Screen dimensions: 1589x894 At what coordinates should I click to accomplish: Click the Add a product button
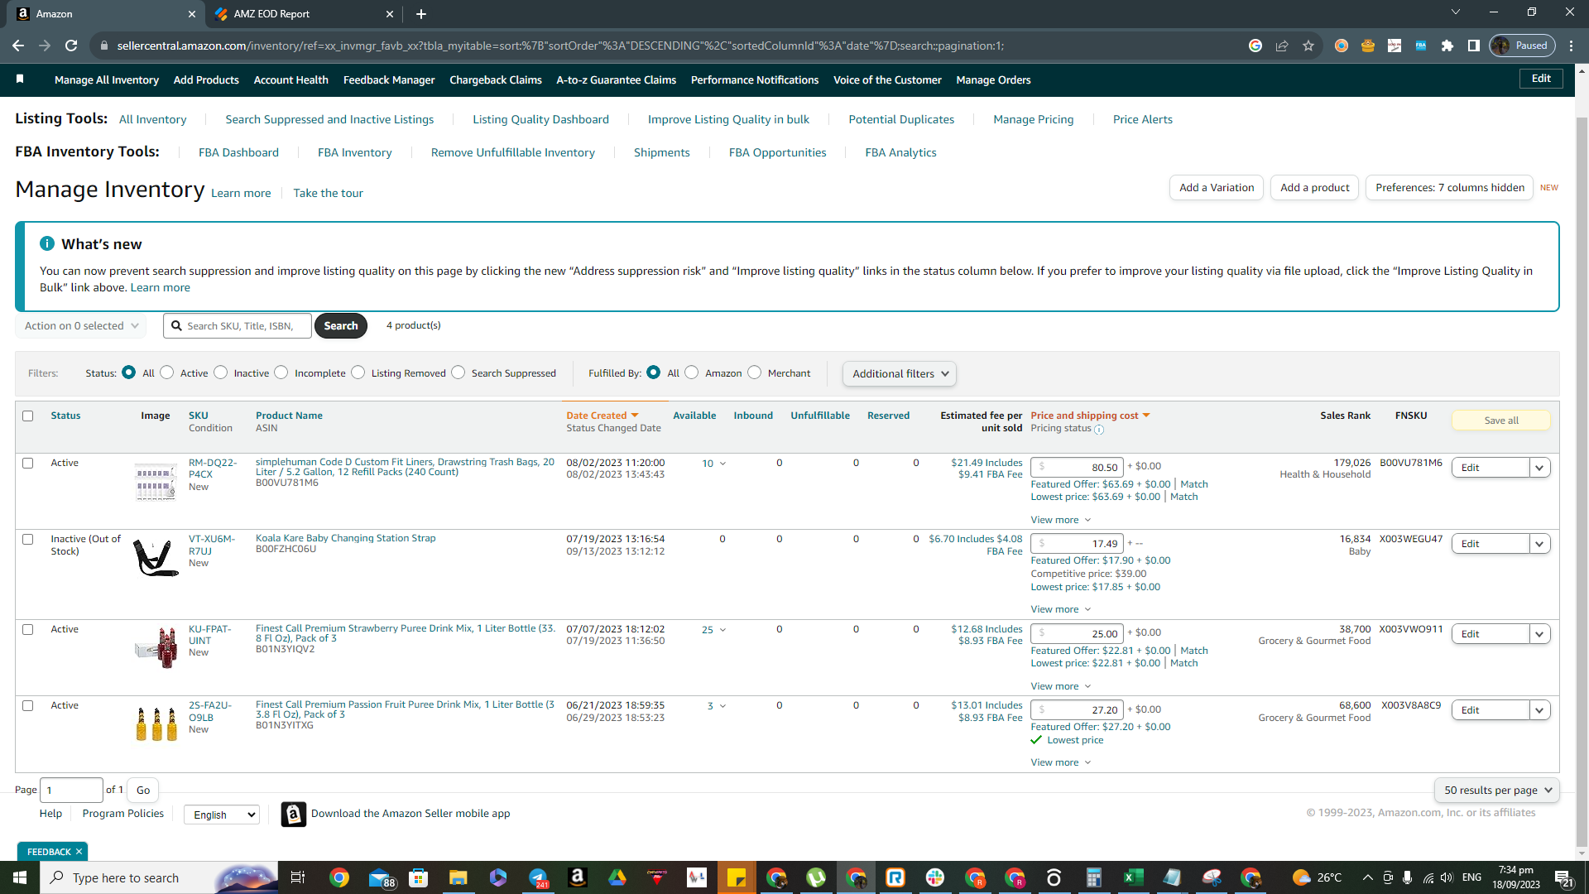[x=1314, y=187]
